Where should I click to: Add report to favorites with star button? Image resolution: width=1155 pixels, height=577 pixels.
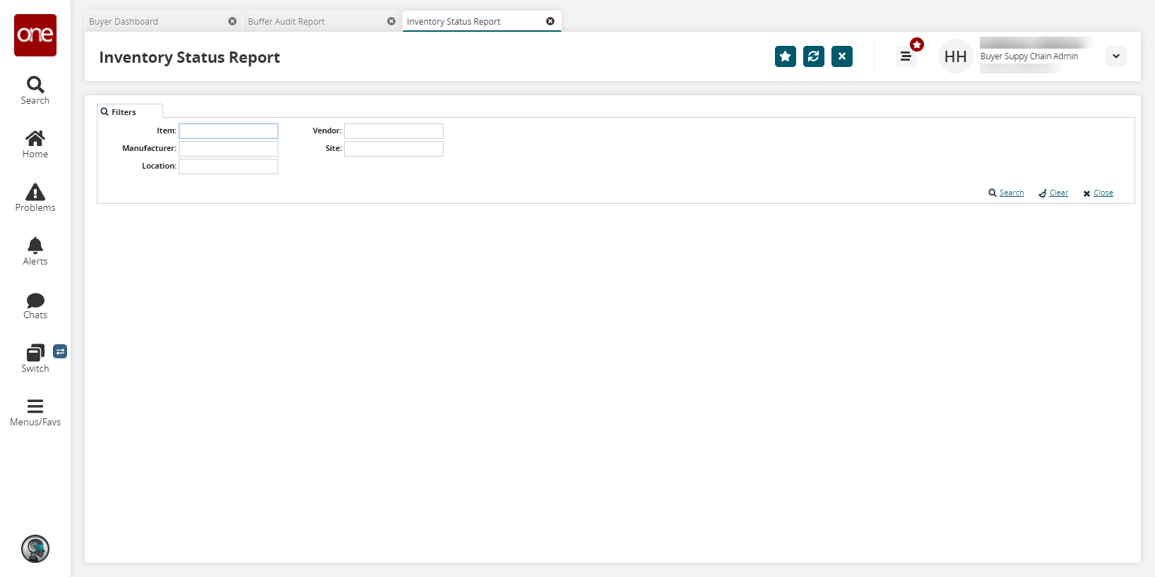click(x=786, y=56)
